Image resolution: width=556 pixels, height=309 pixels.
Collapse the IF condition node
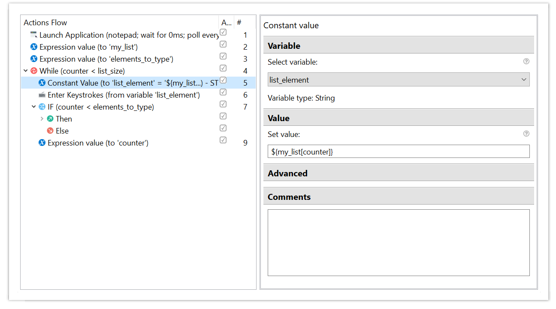[34, 107]
